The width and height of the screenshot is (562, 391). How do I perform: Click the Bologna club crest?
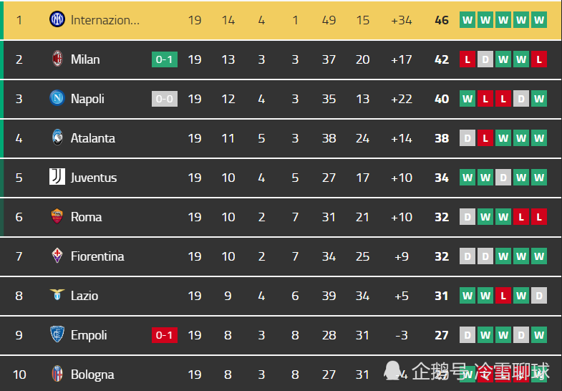[x=57, y=374]
